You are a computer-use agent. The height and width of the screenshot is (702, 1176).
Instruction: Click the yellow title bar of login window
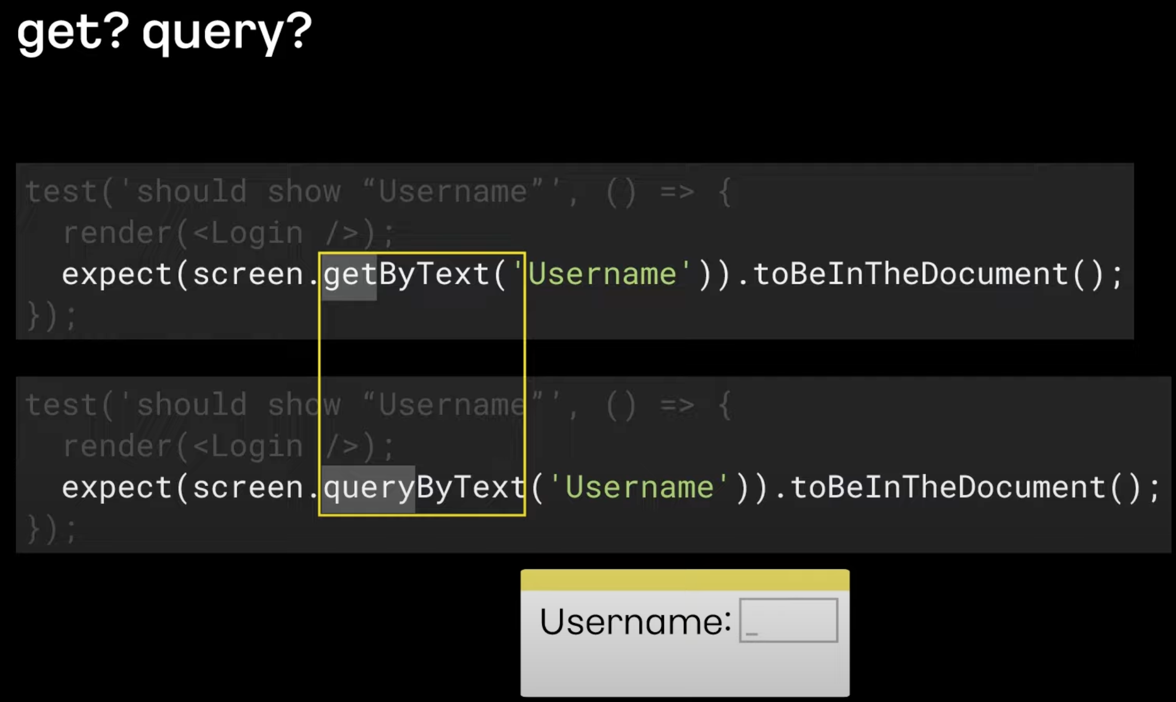[x=685, y=580]
